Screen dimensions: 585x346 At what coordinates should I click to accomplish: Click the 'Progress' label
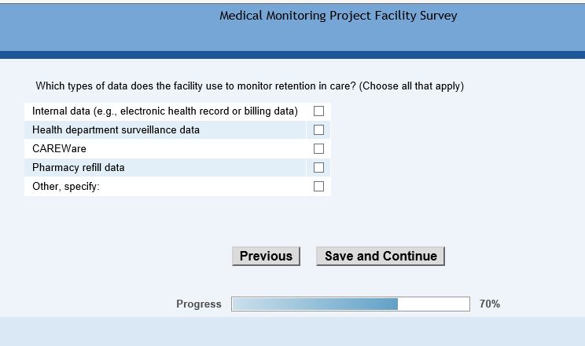point(199,304)
